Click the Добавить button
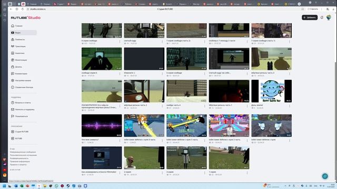 310,17
